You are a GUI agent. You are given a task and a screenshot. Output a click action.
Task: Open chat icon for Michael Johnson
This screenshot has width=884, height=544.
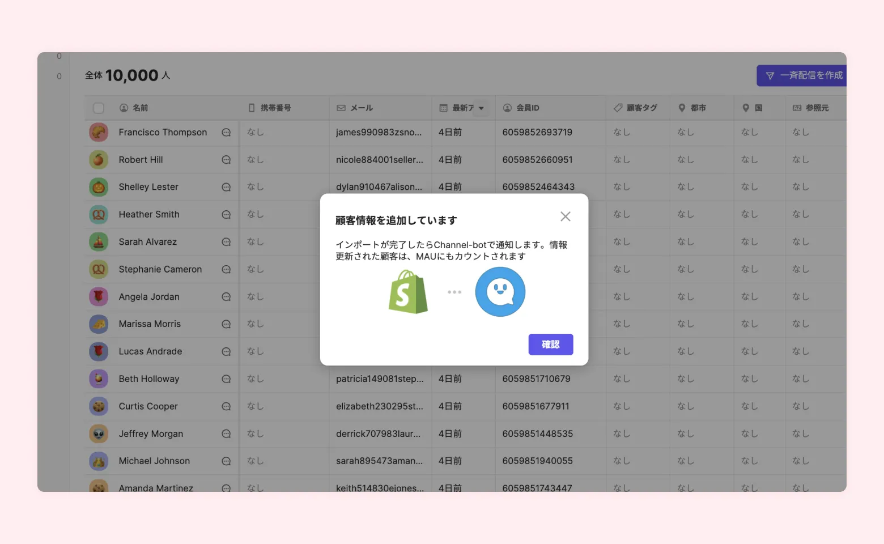[x=226, y=461]
